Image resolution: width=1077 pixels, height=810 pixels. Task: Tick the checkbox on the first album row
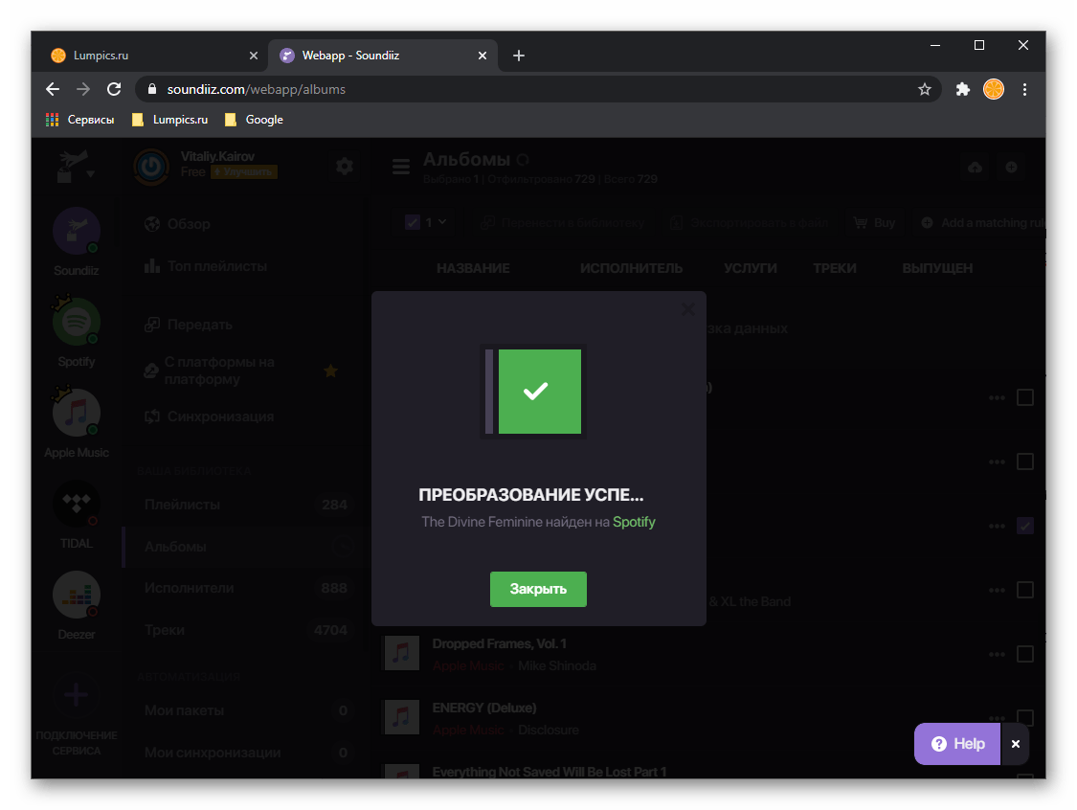[x=1025, y=397]
